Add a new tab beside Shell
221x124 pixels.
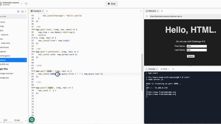173,69
